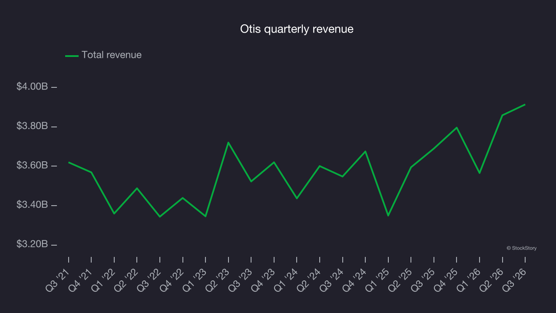
Task: Click the Q1 '25 x-axis label
Action: point(377,280)
